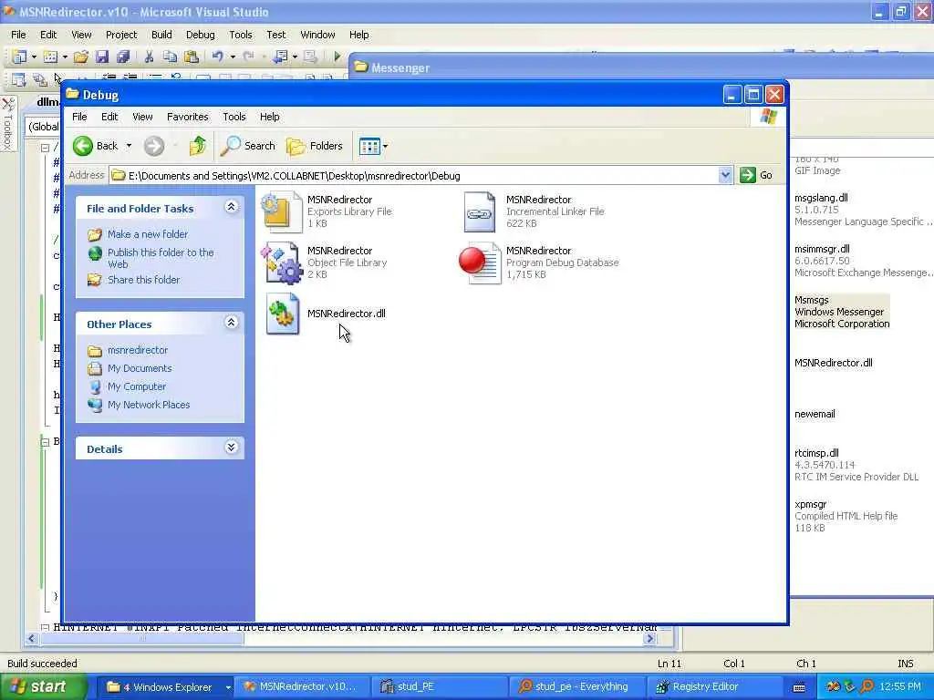Image resolution: width=934 pixels, height=700 pixels.
Task: Select Msmsgs Windows Messenger in Messenger window
Action: click(x=842, y=312)
